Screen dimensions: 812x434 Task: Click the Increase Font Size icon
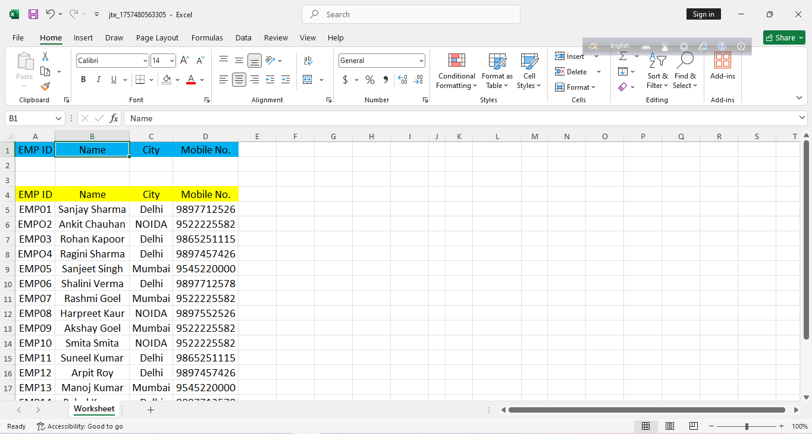[184, 61]
